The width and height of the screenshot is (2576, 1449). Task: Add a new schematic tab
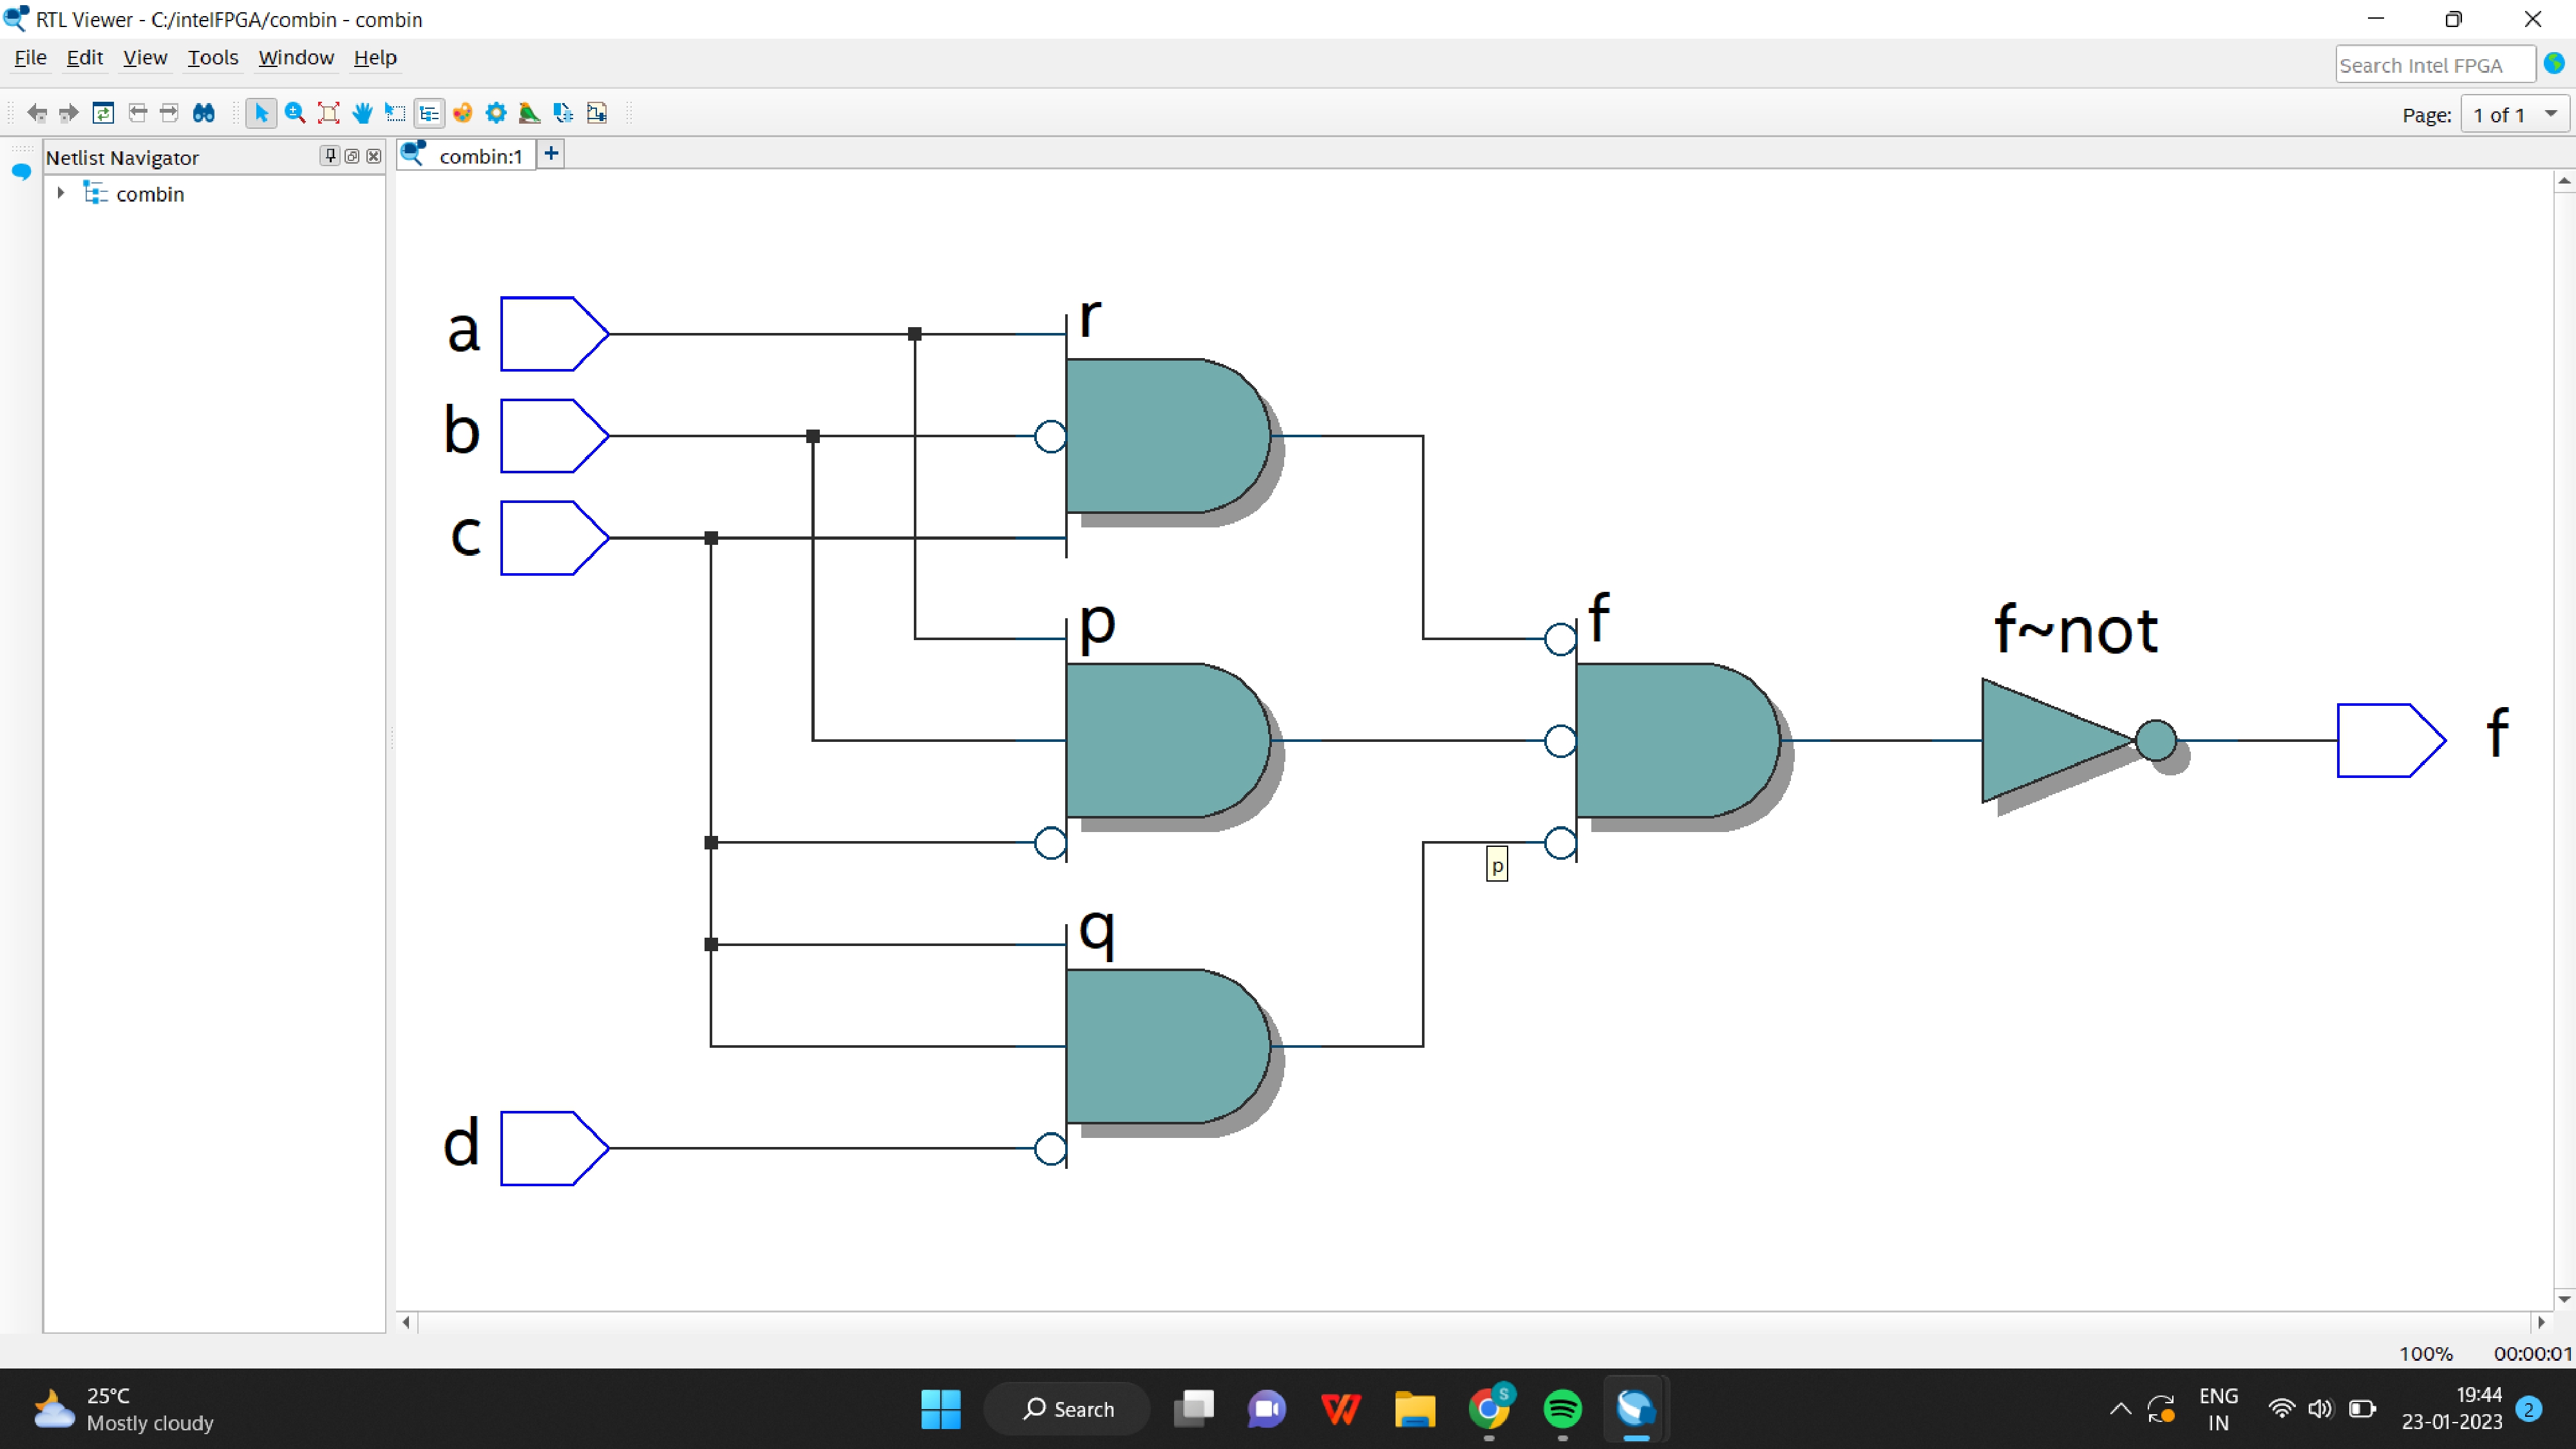551,154
